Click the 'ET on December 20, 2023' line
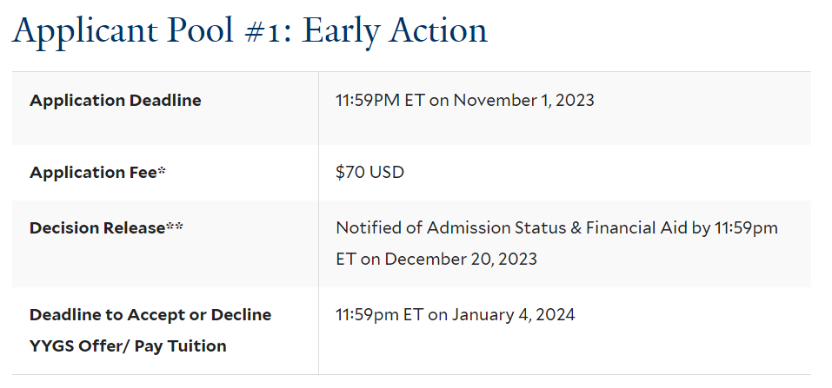 (x=436, y=259)
